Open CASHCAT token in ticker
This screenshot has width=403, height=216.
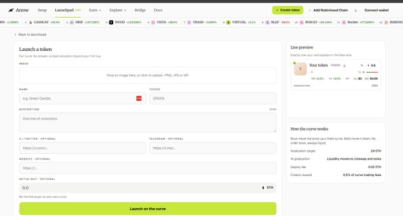(41, 22)
